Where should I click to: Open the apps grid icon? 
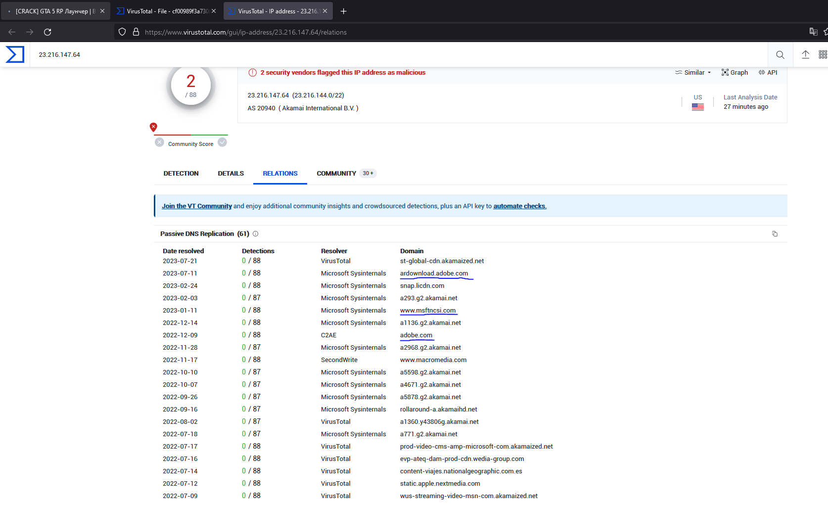[x=823, y=54]
